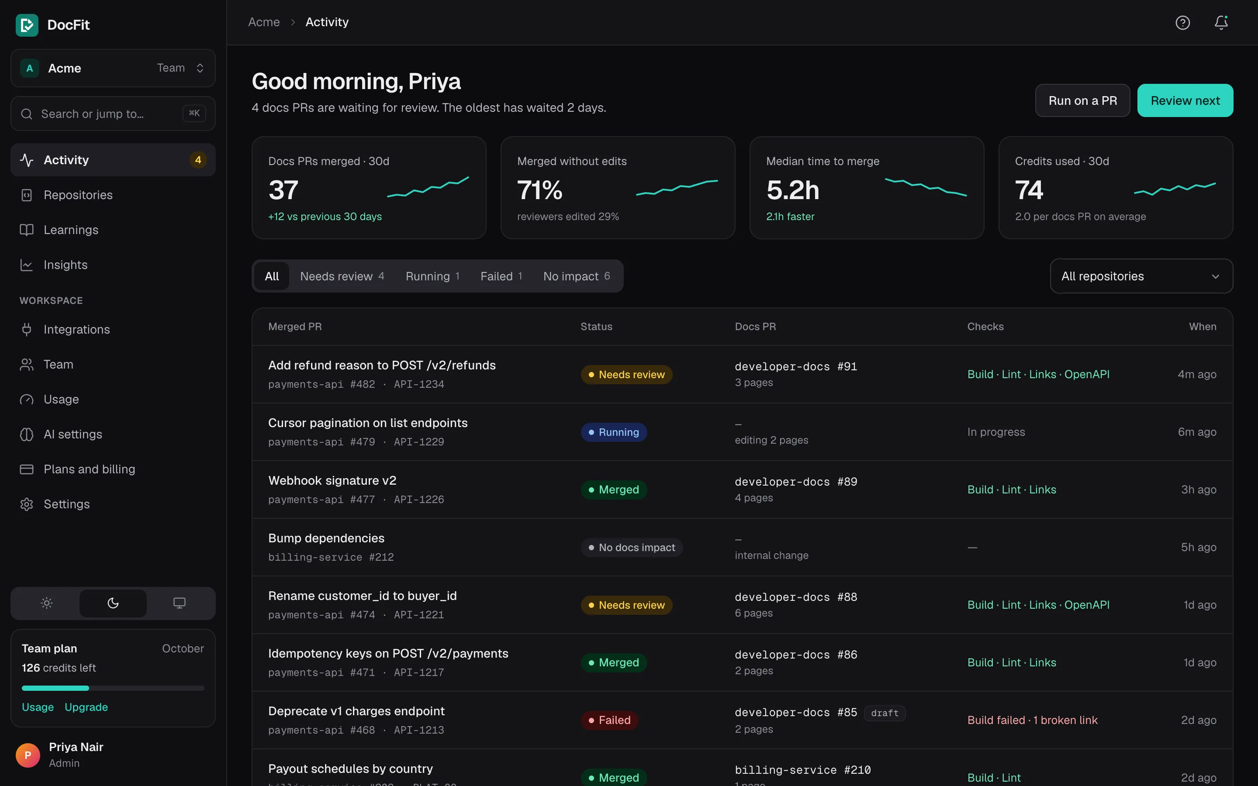Open Rename customer_id to buyer_id row

742,605
